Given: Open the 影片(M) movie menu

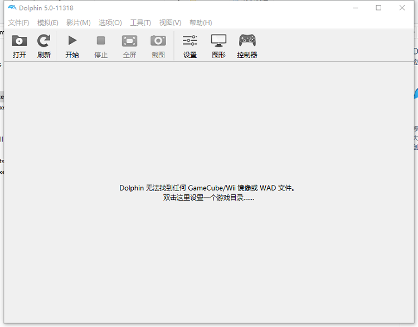Looking at the screenshot, I should (x=79, y=23).
